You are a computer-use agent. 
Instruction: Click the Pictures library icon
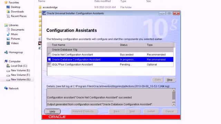coord(8,39)
